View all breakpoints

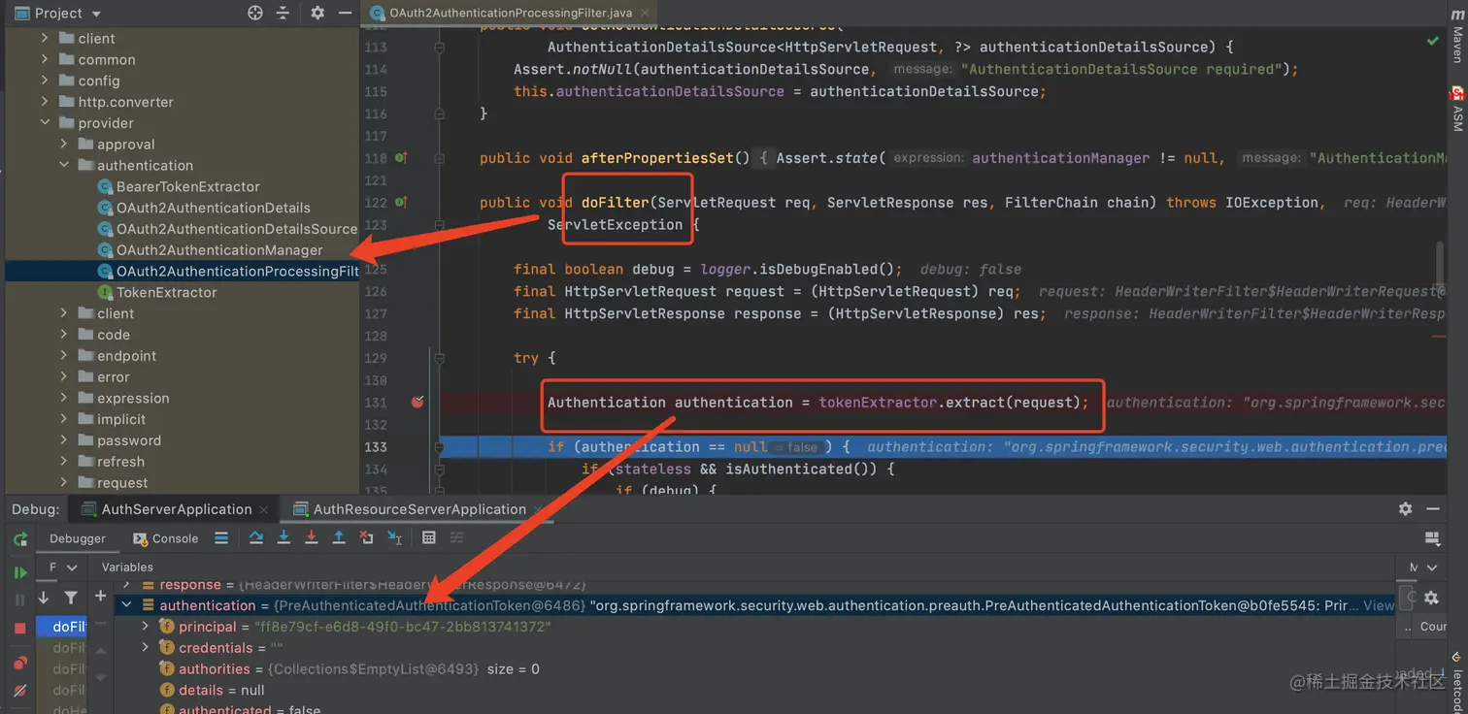(19, 664)
